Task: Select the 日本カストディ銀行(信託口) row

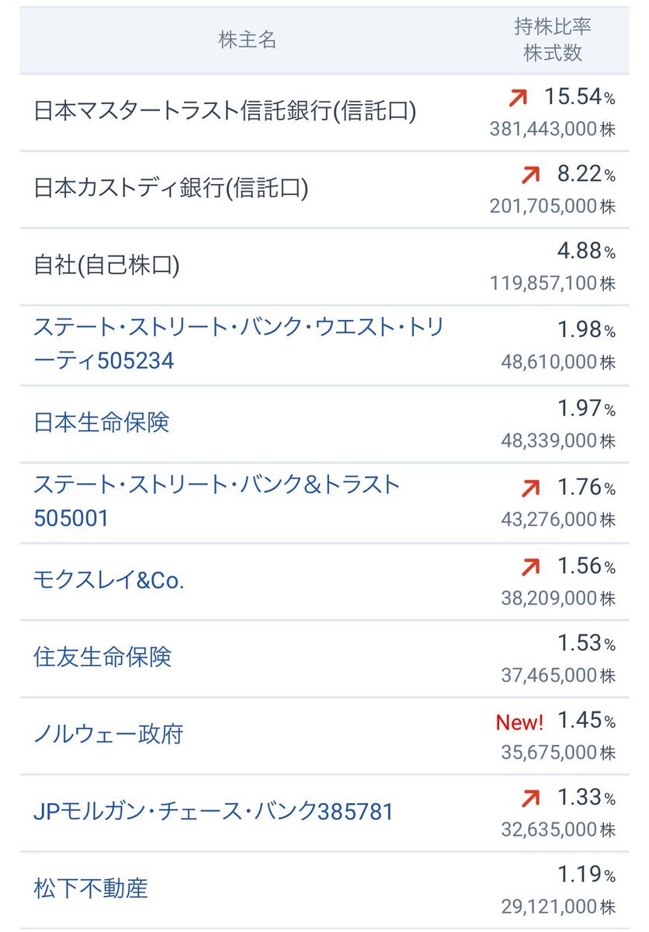Action: click(324, 190)
